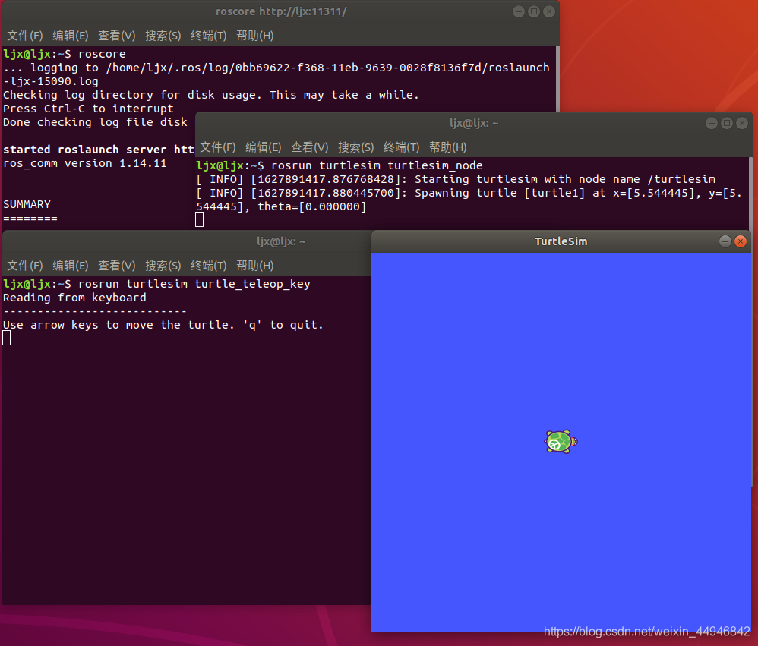Click 'Starting turtlesim with node name' log line

click(x=456, y=179)
